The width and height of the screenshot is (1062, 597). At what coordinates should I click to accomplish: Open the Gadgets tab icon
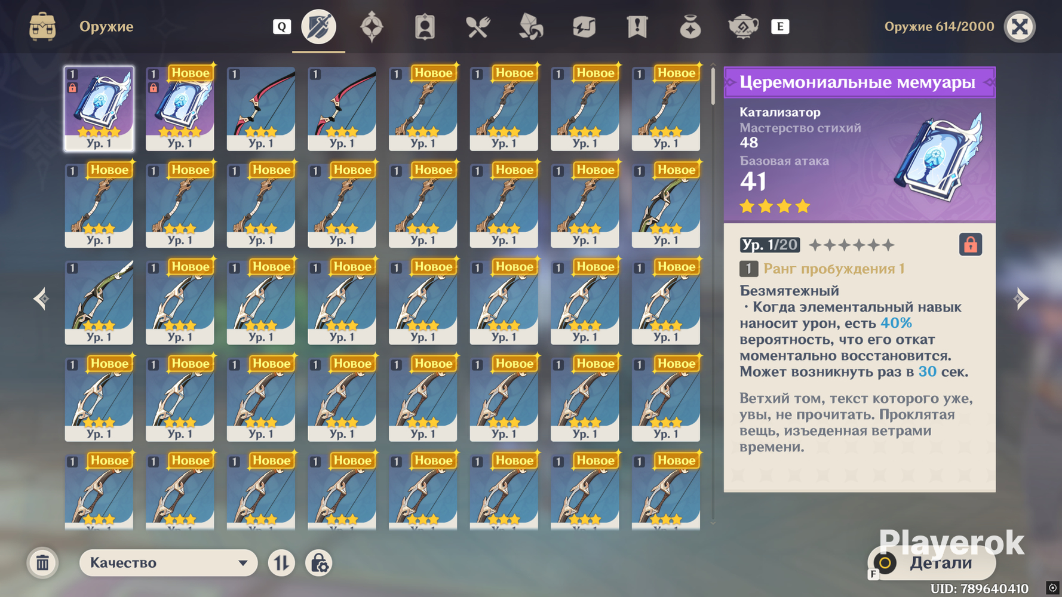584,27
